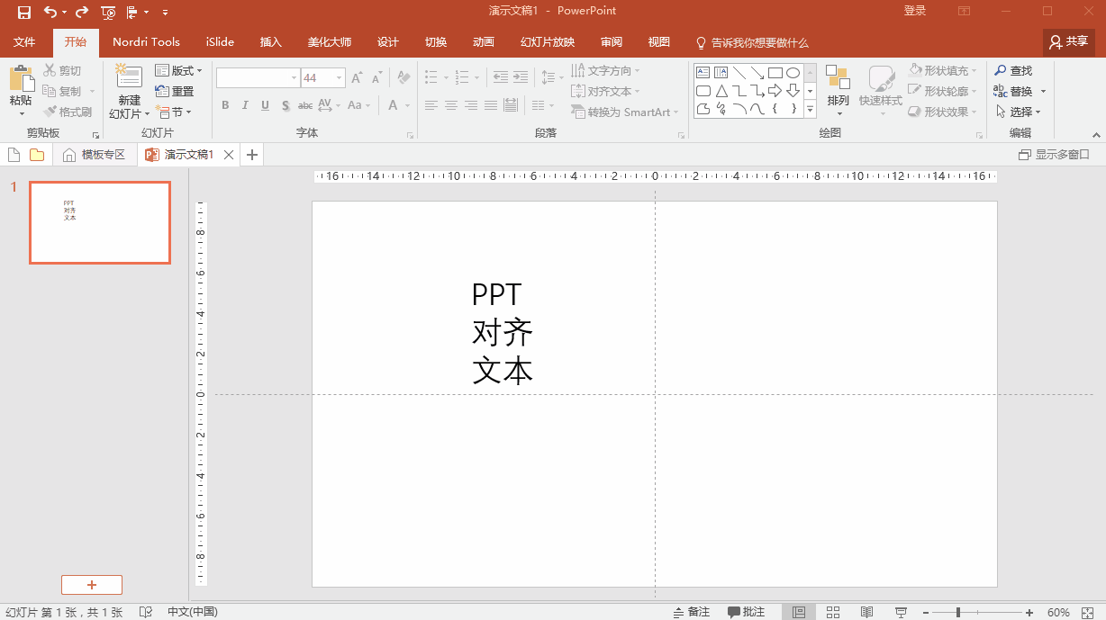Screen dimensions: 1106x620
Task: Click the Share (共享) button
Action: coord(1068,41)
